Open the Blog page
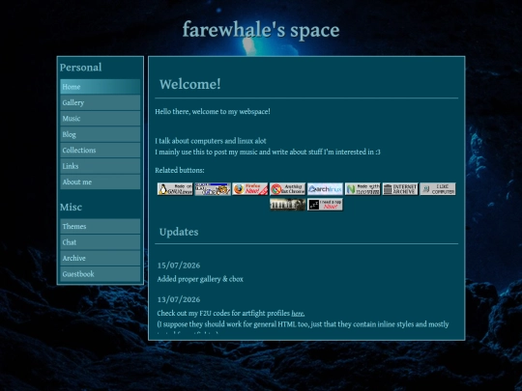 [x=101, y=134]
